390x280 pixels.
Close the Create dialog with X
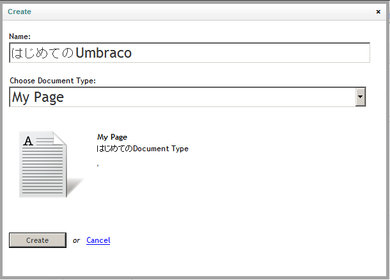378,12
